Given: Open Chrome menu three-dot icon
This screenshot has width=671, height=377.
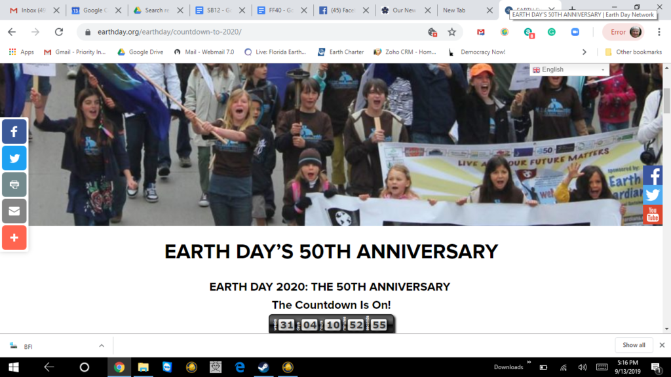Looking at the screenshot, I should tap(659, 32).
